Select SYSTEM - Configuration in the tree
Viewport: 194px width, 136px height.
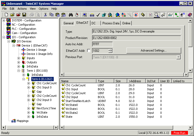[27, 20]
